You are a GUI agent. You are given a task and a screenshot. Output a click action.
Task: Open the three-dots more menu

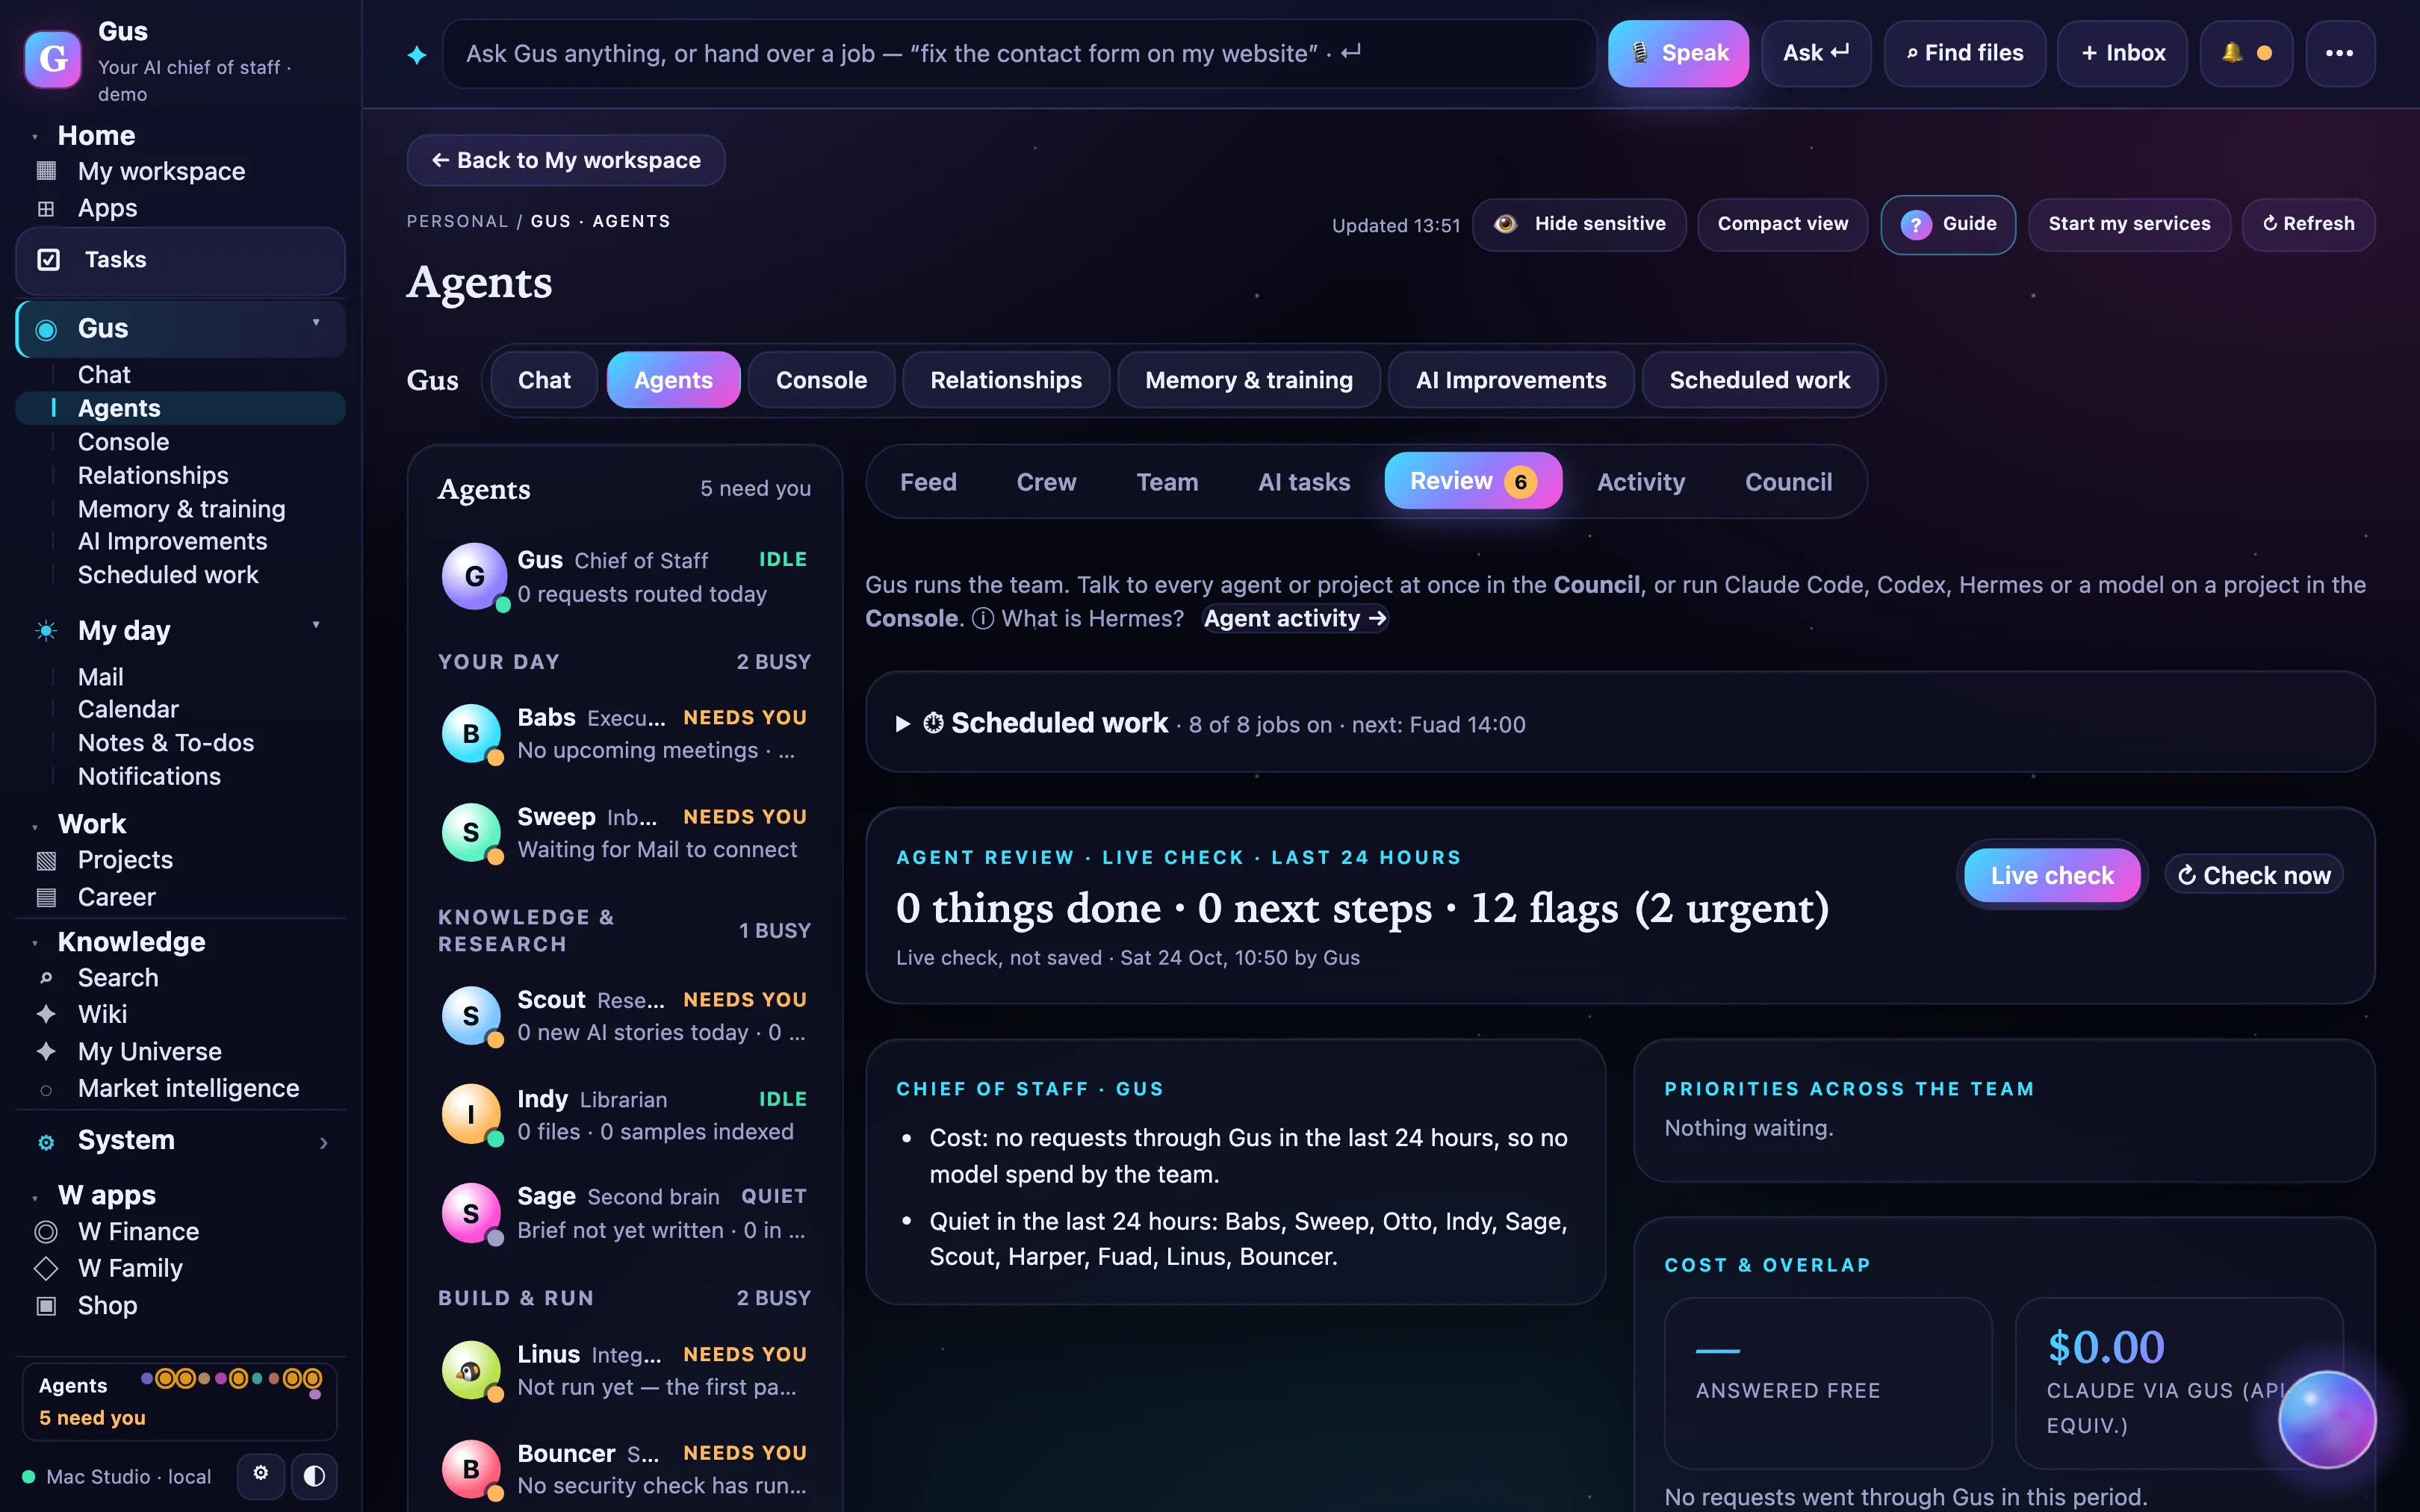coord(2339,53)
